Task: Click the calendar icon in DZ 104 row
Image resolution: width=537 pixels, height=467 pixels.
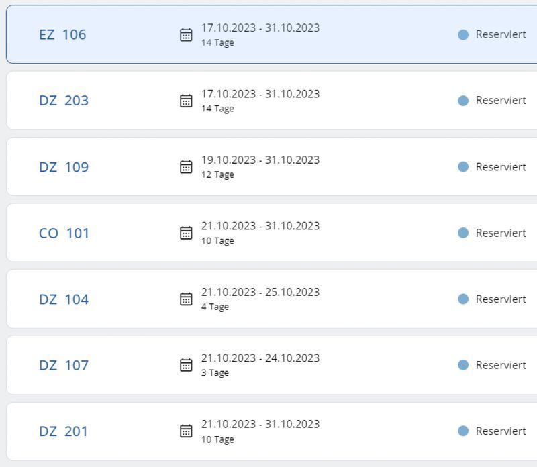Action: pyautogui.click(x=186, y=299)
